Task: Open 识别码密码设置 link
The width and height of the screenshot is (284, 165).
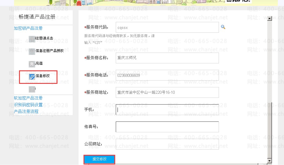Action: (x=28, y=105)
